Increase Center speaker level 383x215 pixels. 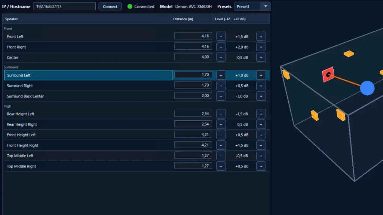coord(261,57)
